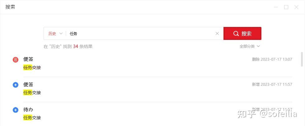Close the 搜索 window
This screenshot has width=305, height=126.
(296, 7)
